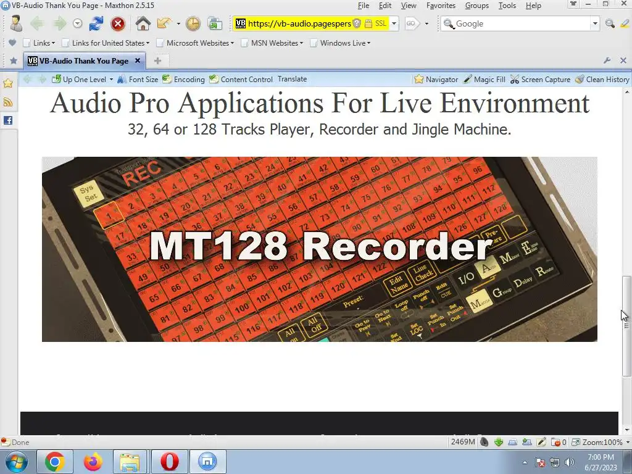Expand the navigation history dropdown arrow
The width and height of the screenshot is (632, 474).
click(77, 24)
